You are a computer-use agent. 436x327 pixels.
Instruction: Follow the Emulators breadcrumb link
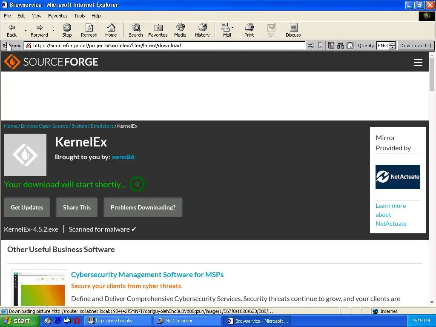102,126
